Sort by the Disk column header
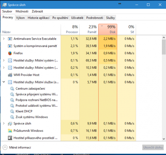Viewport: 166px width, 155px height. pos(108,29)
